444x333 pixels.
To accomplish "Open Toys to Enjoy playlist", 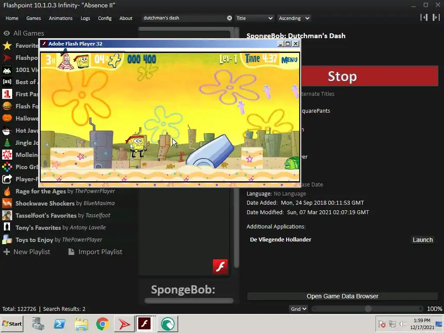I will [x=59, y=240].
